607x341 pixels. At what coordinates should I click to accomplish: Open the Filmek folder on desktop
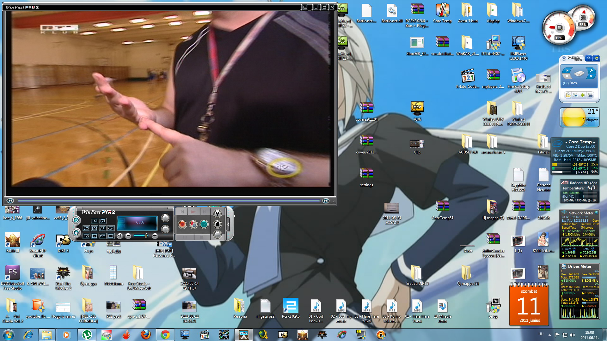point(543,144)
